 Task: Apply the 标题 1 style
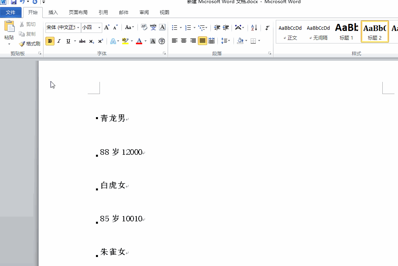point(346,31)
